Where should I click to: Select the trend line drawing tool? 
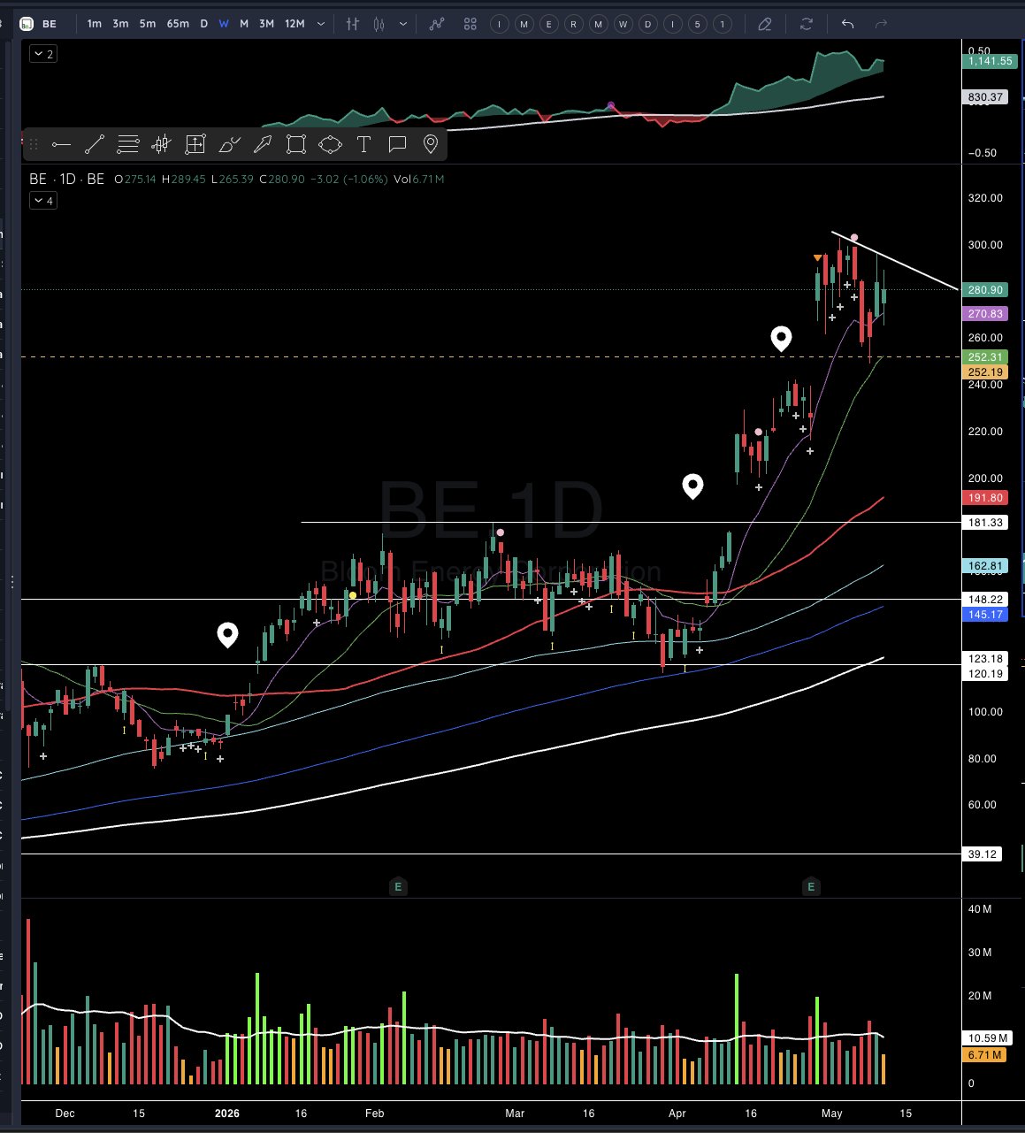(95, 144)
